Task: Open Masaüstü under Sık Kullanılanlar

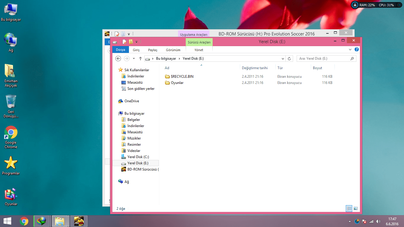Action: coord(135,82)
